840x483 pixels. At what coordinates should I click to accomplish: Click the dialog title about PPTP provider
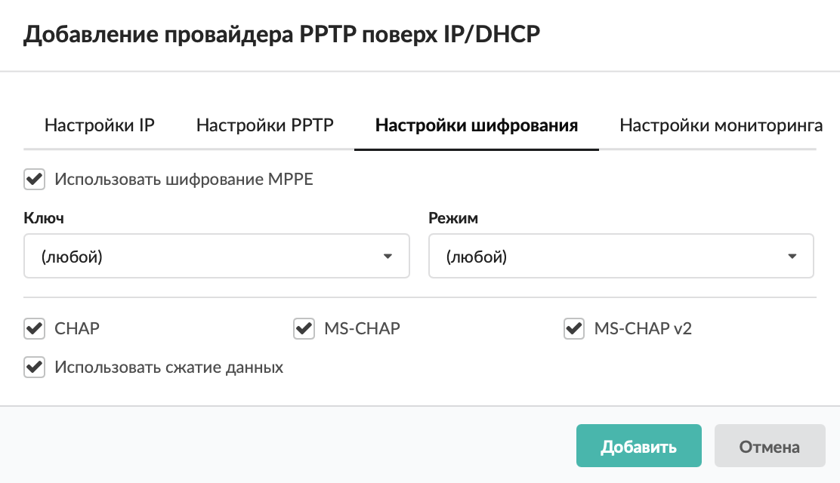point(282,35)
